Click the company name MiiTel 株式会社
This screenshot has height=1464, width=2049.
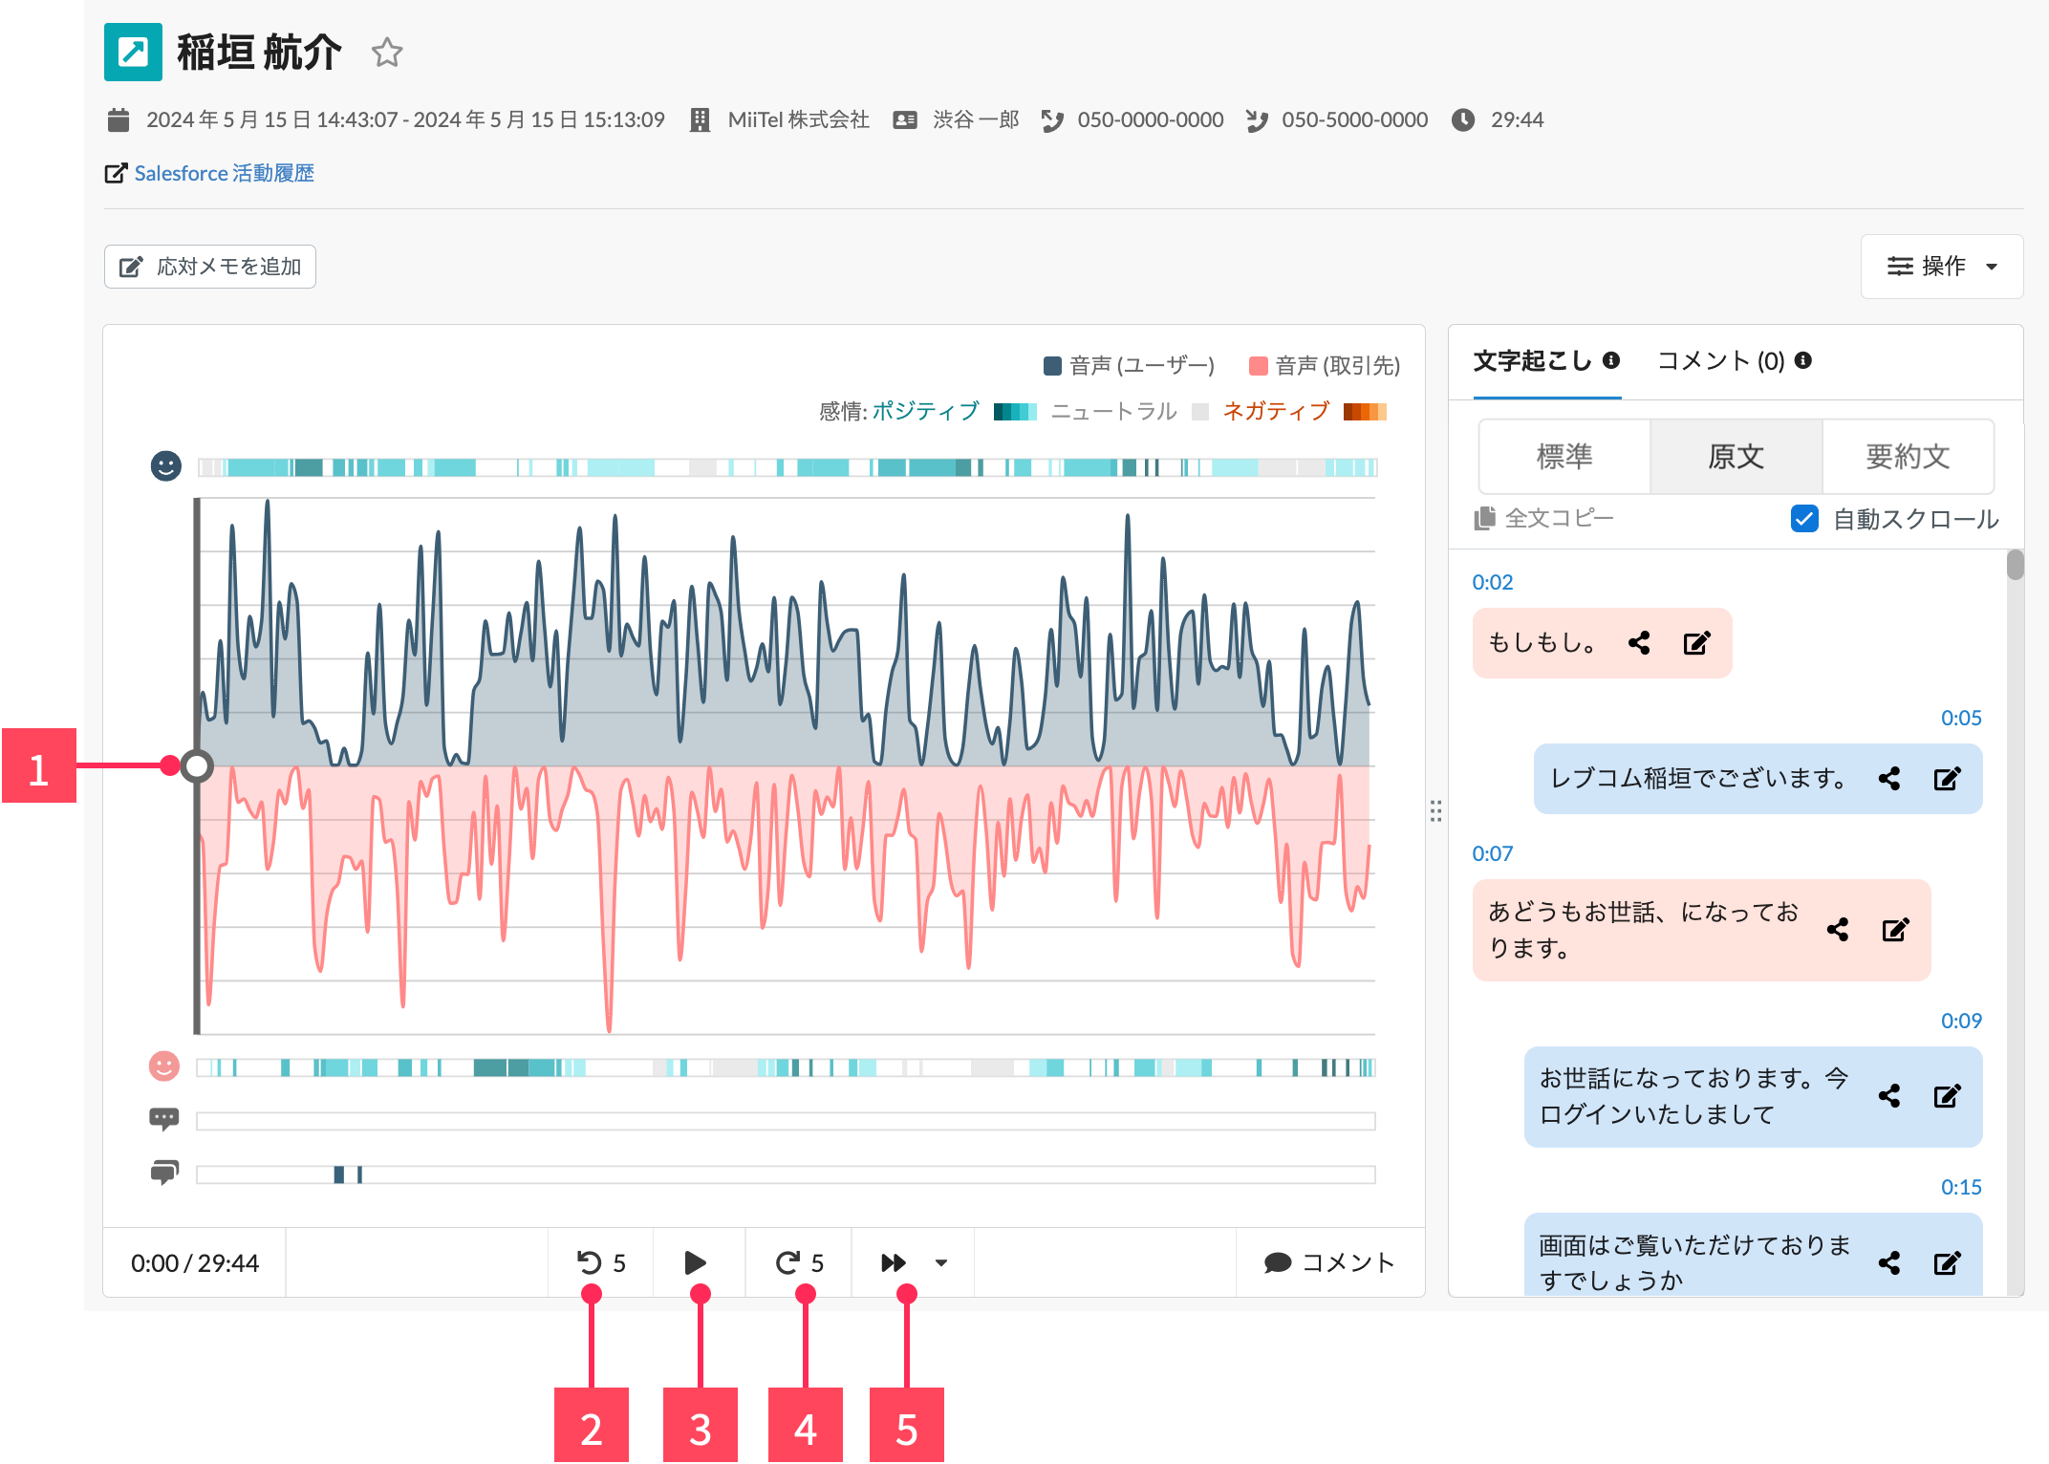(799, 119)
